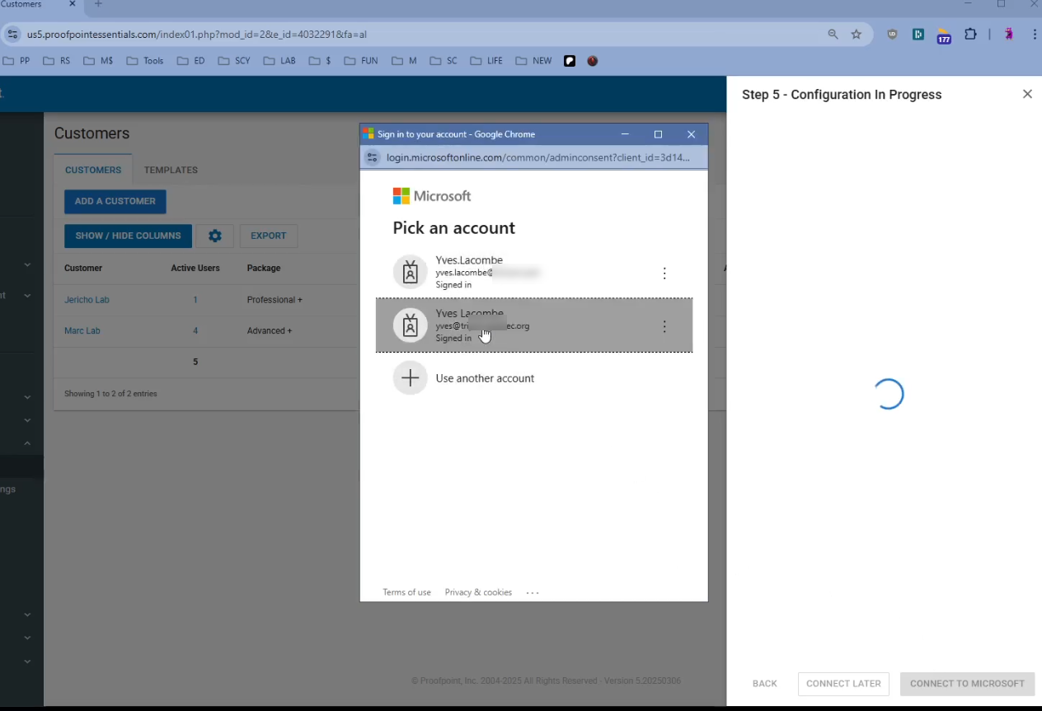The height and width of the screenshot is (711, 1042).
Task: Open the M$ bookmarks folder
Action: click(98, 61)
